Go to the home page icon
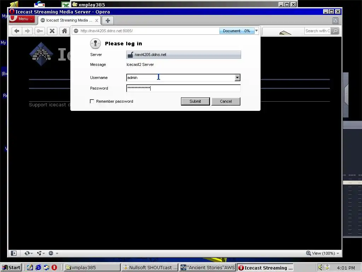 click(x=64, y=31)
